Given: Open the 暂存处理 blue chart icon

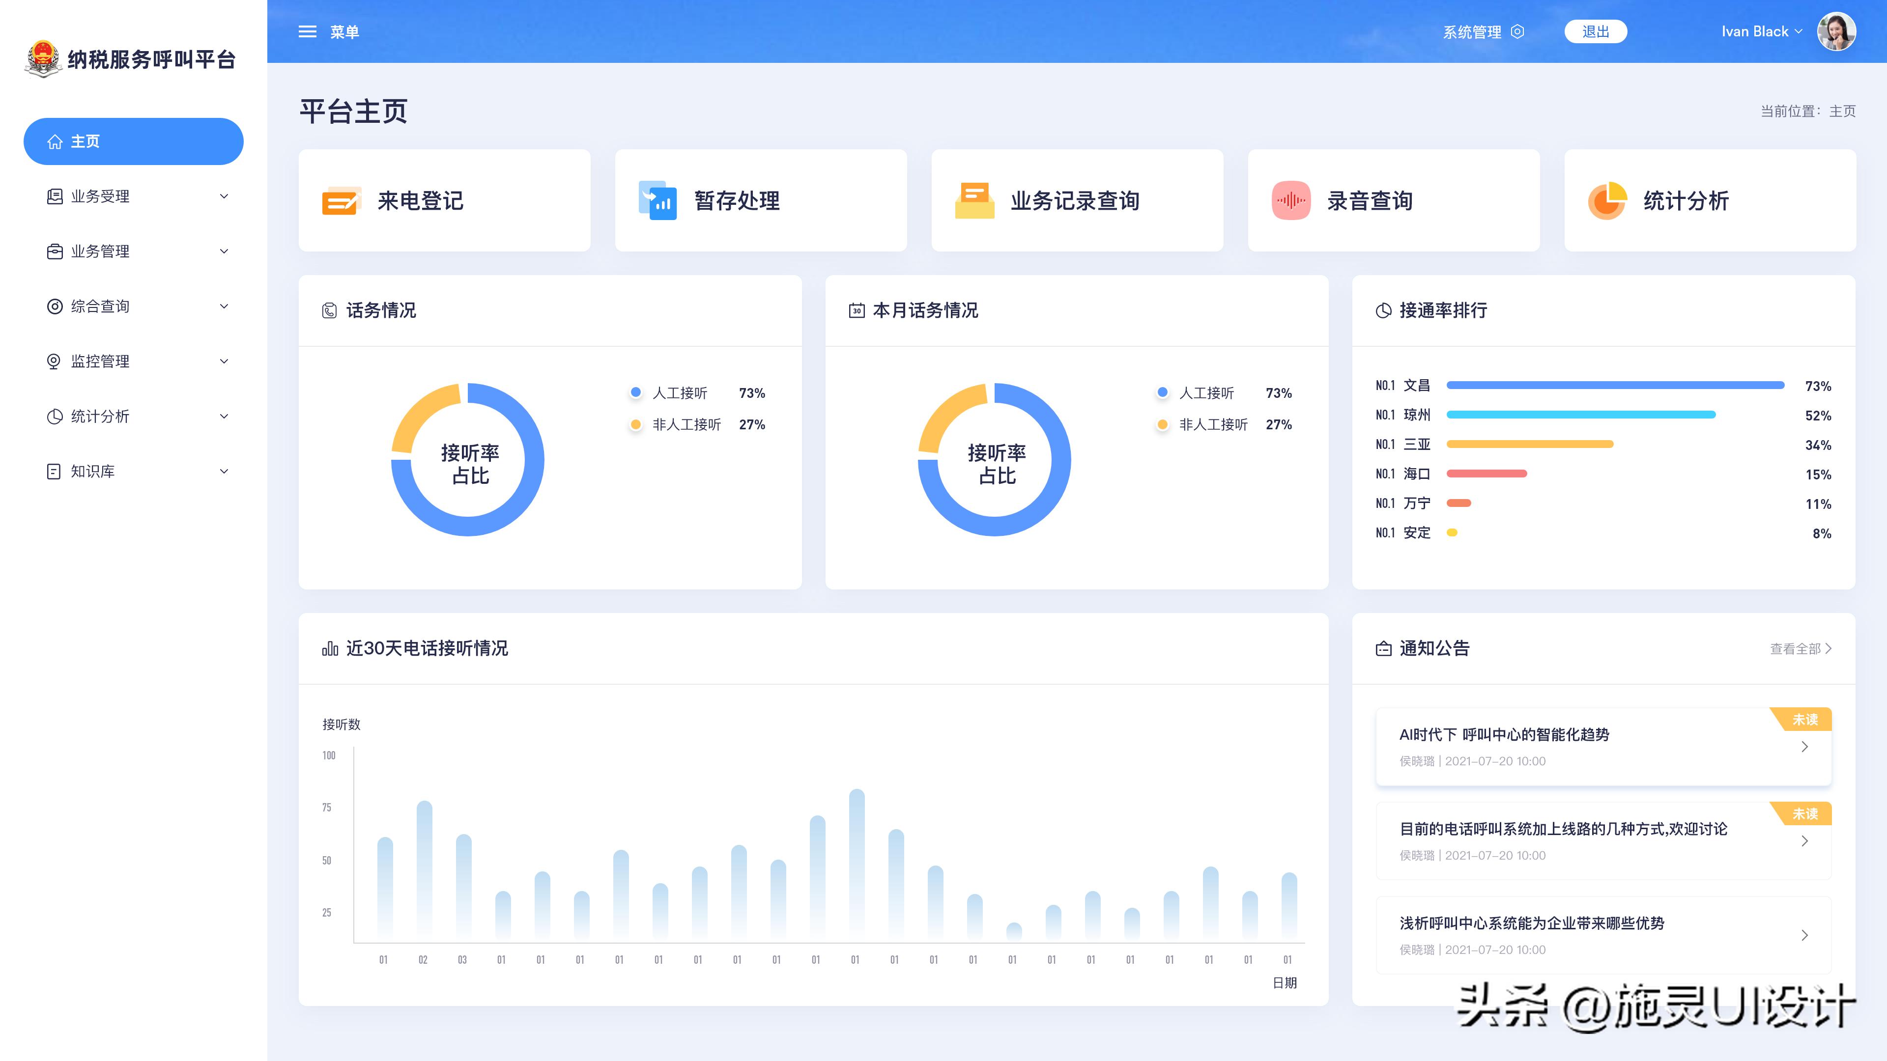Looking at the screenshot, I should click(658, 200).
